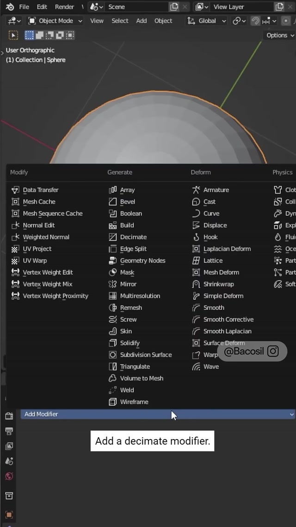The width and height of the screenshot is (296, 527).
Task: Select the Collection properties archive icon
Action: coord(9,496)
